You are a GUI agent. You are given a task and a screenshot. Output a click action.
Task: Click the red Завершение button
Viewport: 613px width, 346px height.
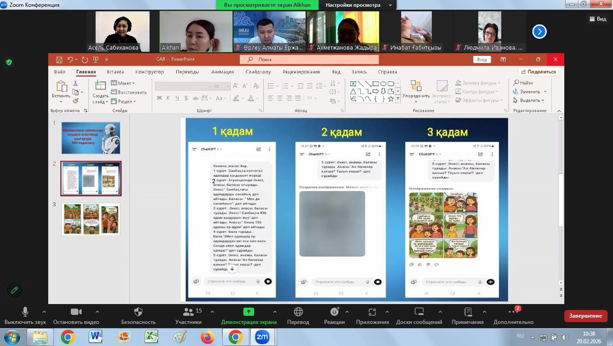[585, 316]
